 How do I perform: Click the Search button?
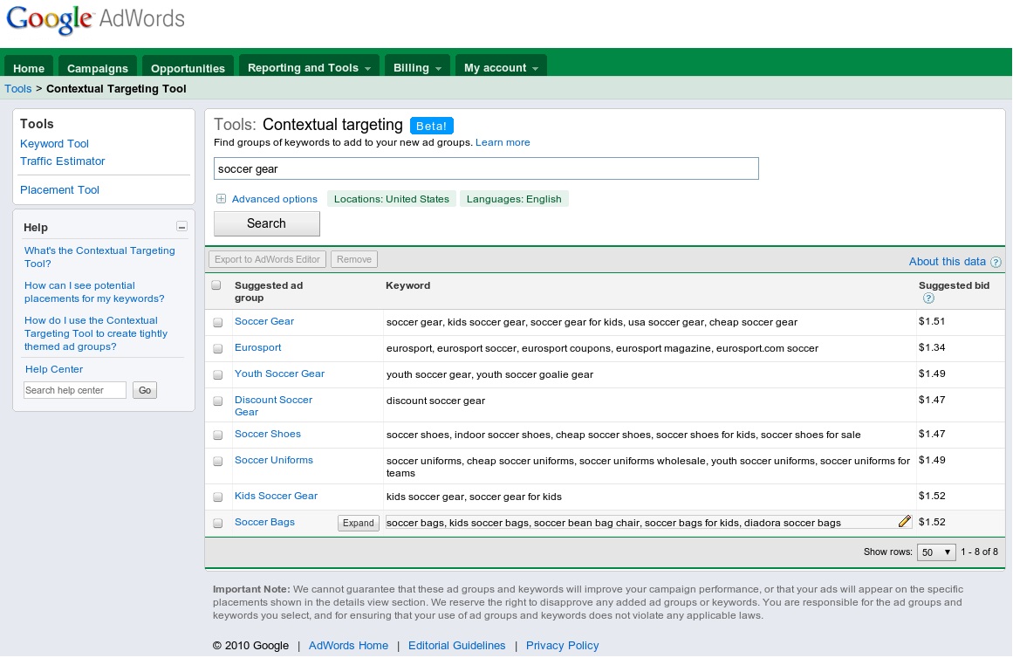click(x=267, y=223)
